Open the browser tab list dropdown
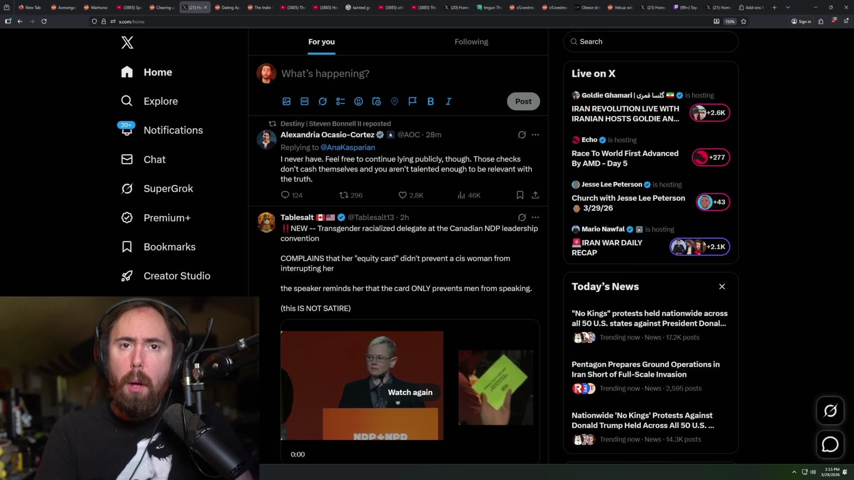The image size is (854, 480). (x=787, y=7)
